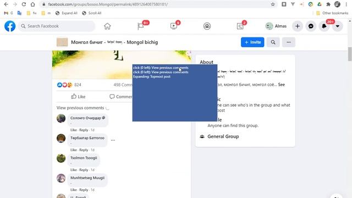
Task: Click the Comment button on the post
Action: click(x=121, y=97)
